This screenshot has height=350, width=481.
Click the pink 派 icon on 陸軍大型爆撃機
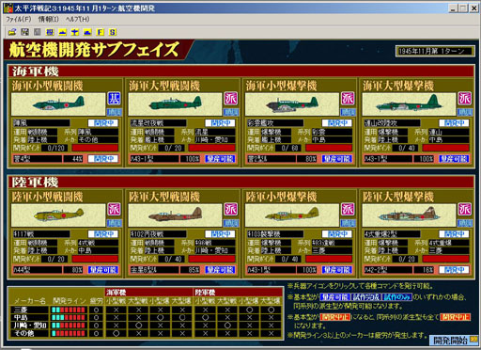coord(465,209)
